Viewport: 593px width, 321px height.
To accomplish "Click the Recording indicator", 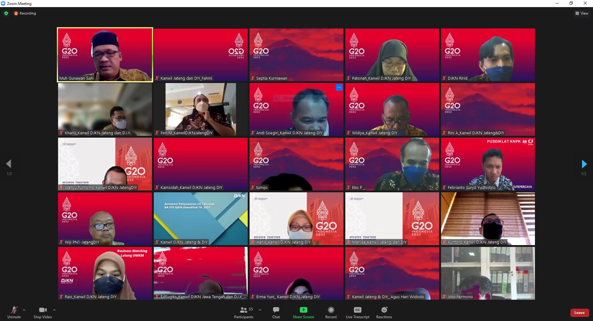I will pyautogui.click(x=25, y=13).
